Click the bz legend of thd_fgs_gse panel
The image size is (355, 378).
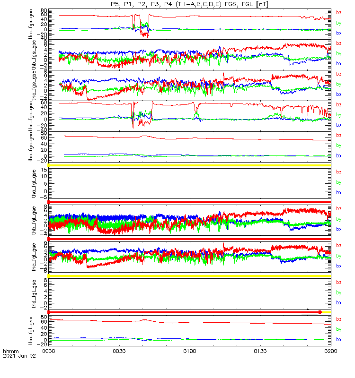pos(339,104)
